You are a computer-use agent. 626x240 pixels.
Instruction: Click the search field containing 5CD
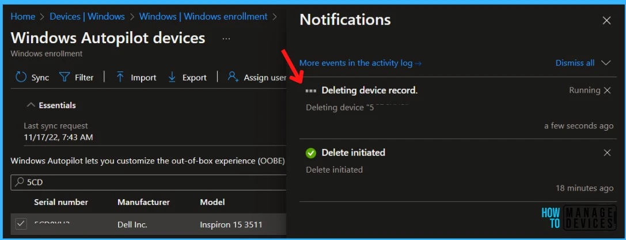tap(149, 182)
